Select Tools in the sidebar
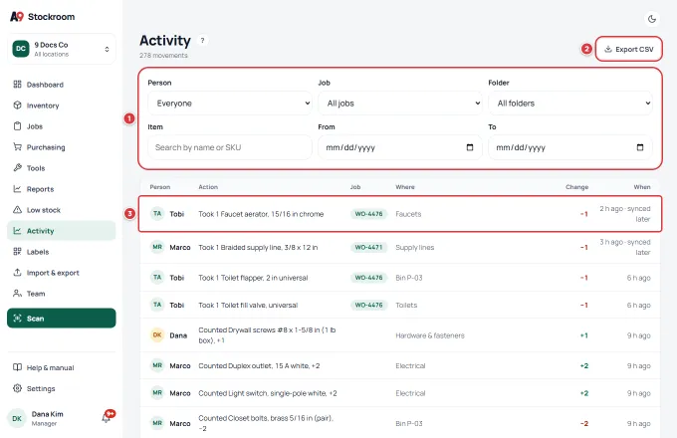 tap(62, 168)
